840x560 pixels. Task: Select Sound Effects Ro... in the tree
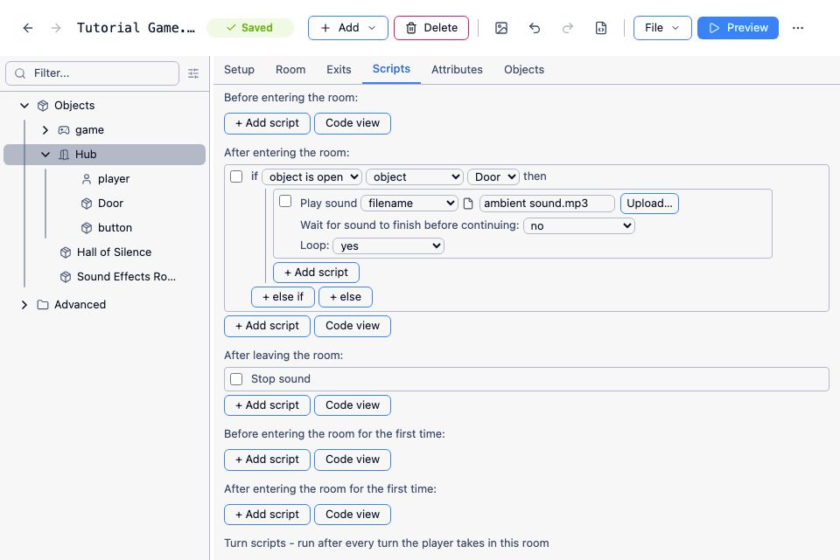(x=126, y=277)
